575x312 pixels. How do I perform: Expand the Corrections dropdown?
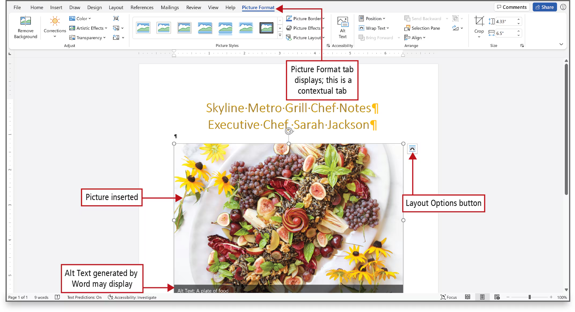point(55,37)
